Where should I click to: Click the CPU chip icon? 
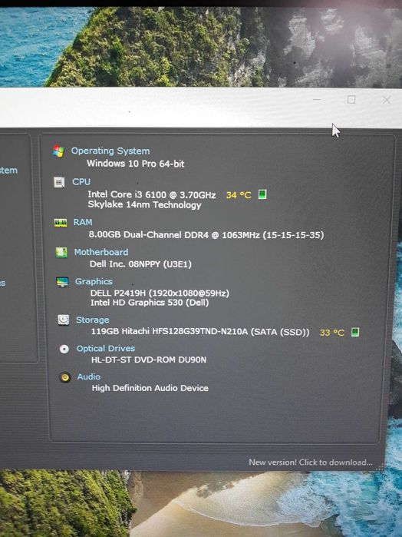coord(59,182)
